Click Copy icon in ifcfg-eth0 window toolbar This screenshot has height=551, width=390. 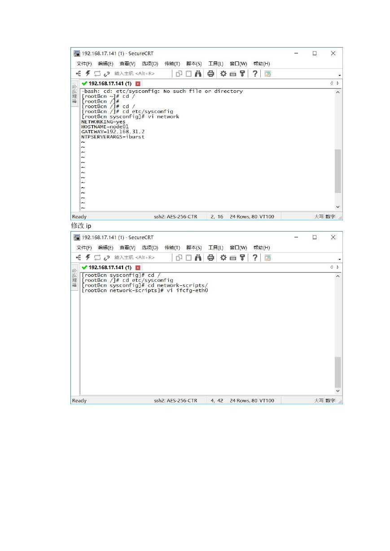tap(179, 258)
